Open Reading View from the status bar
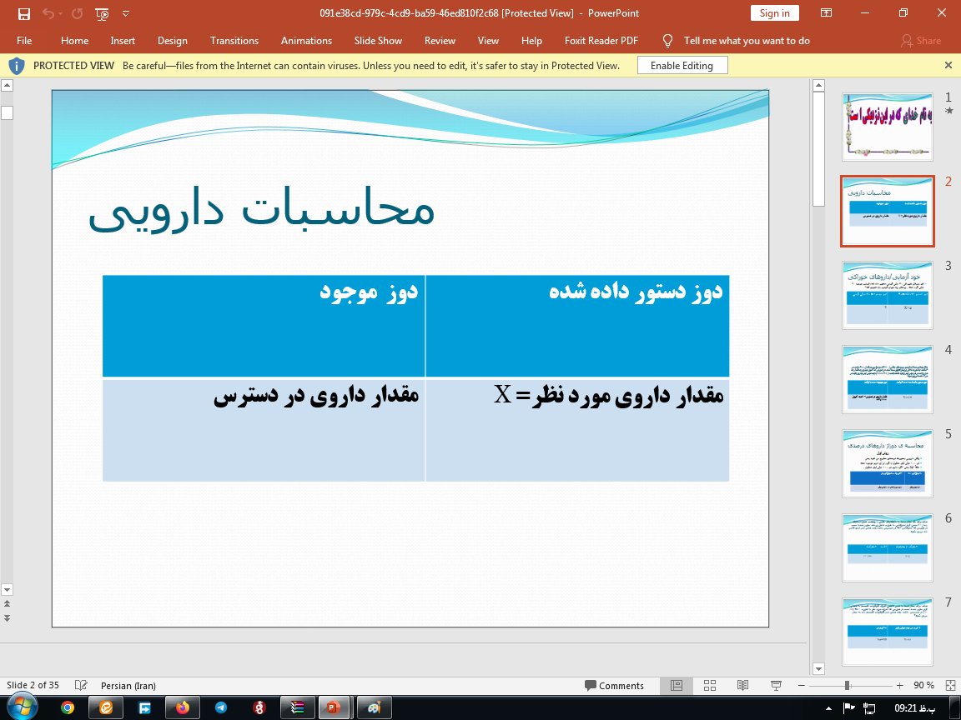The height and width of the screenshot is (720, 961). click(x=742, y=685)
